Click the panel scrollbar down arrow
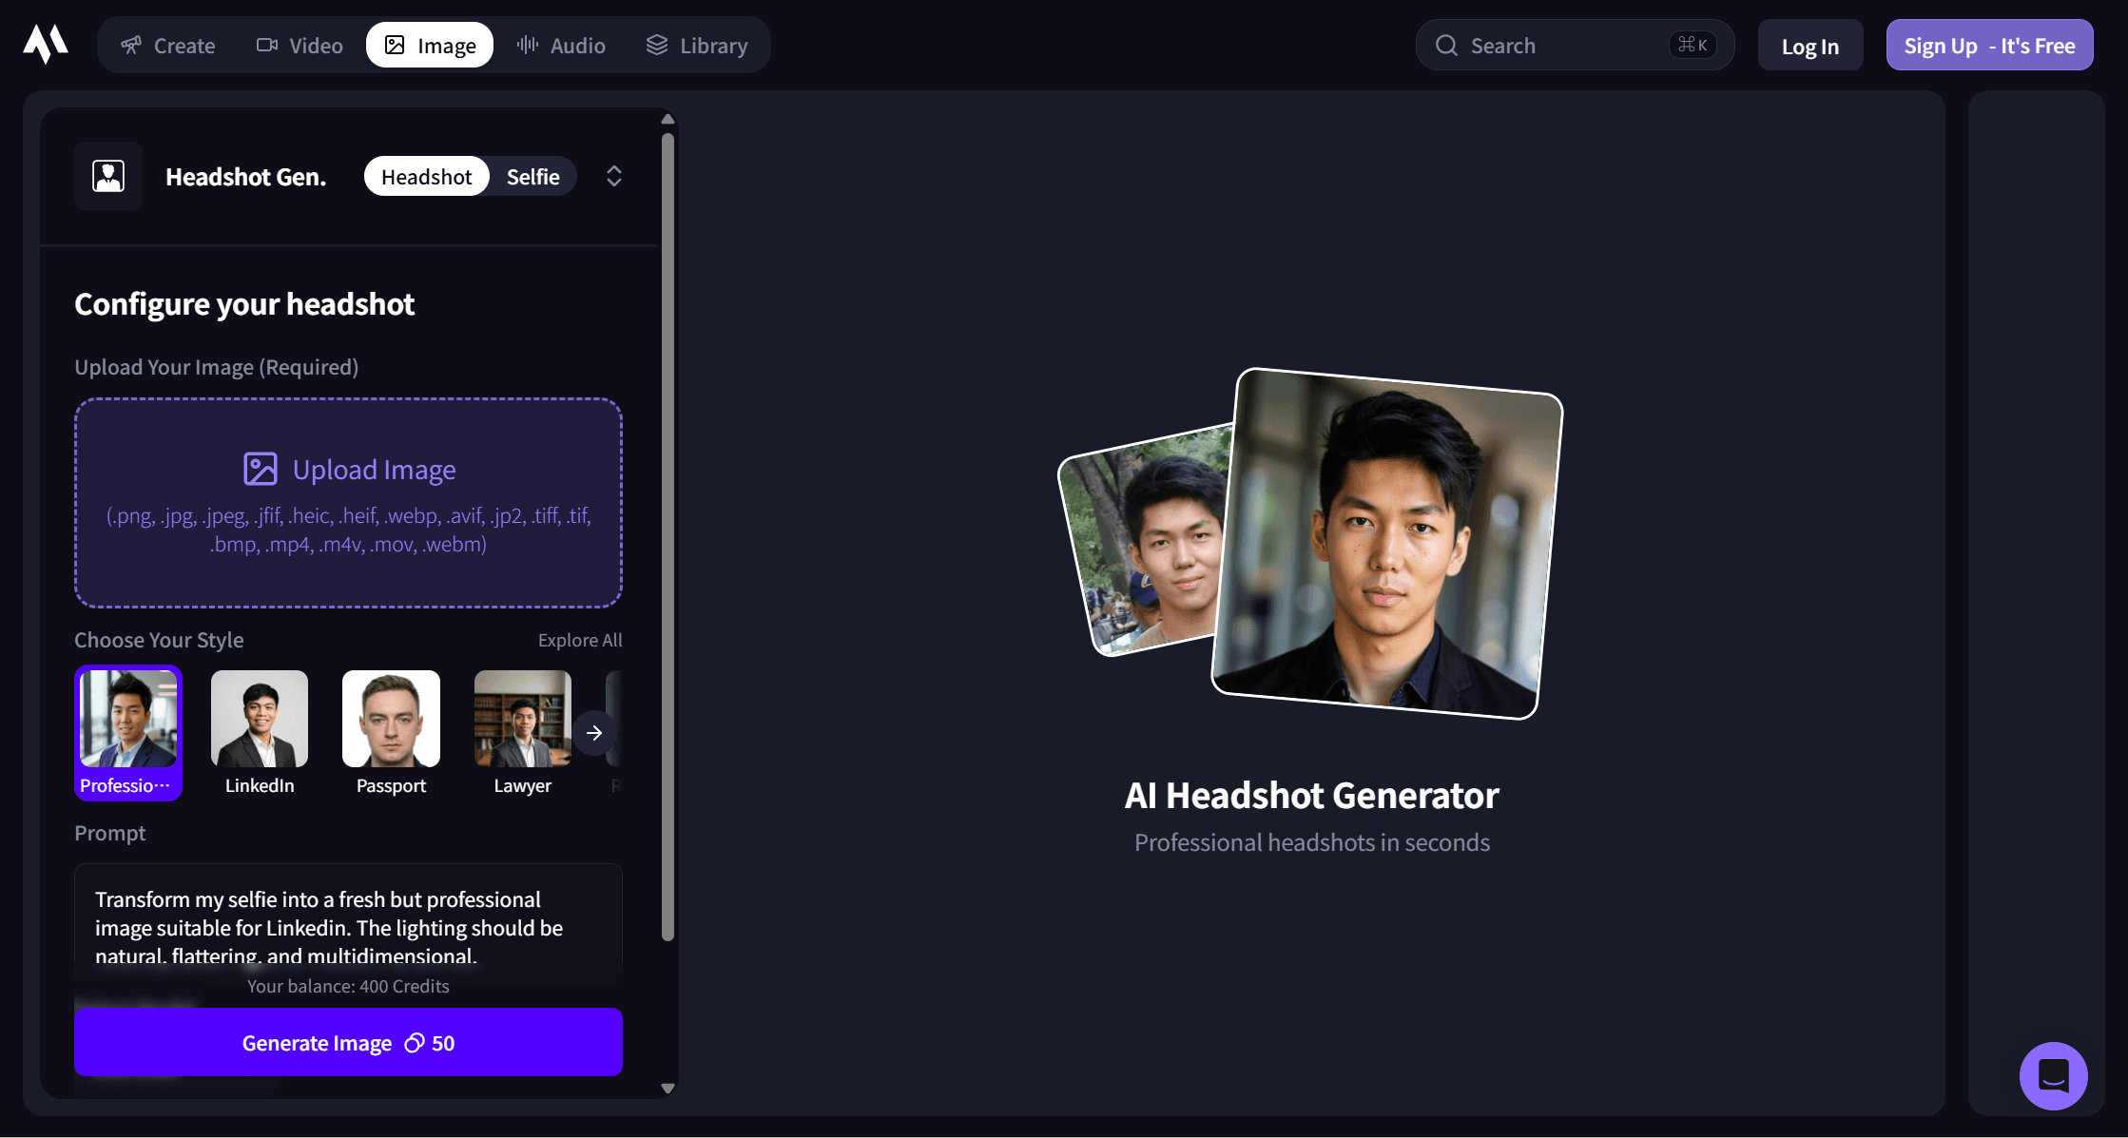 tap(667, 1089)
